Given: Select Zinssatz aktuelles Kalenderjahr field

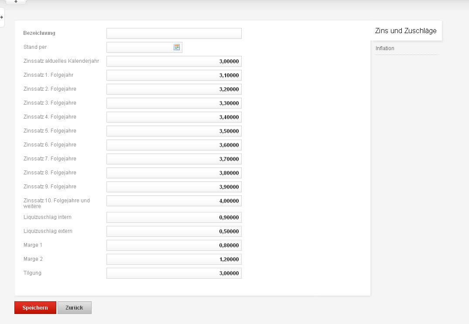Looking at the screenshot, I should [174, 61].
